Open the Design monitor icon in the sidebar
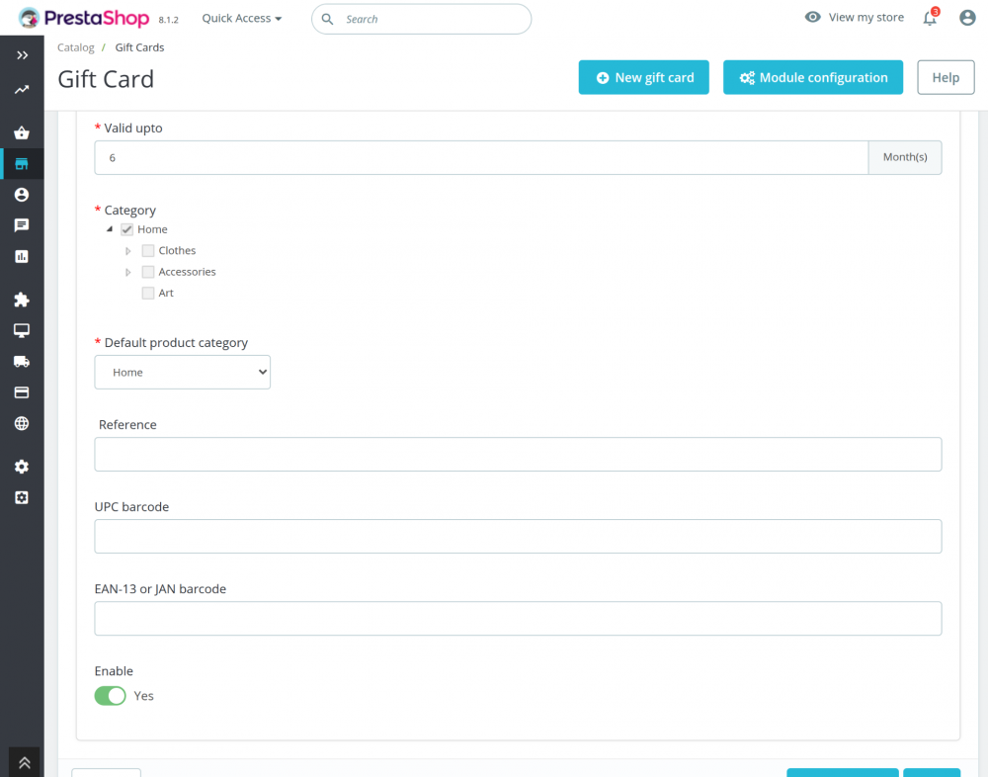This screenshot has width=988, height=777. (x=22, y=330)
